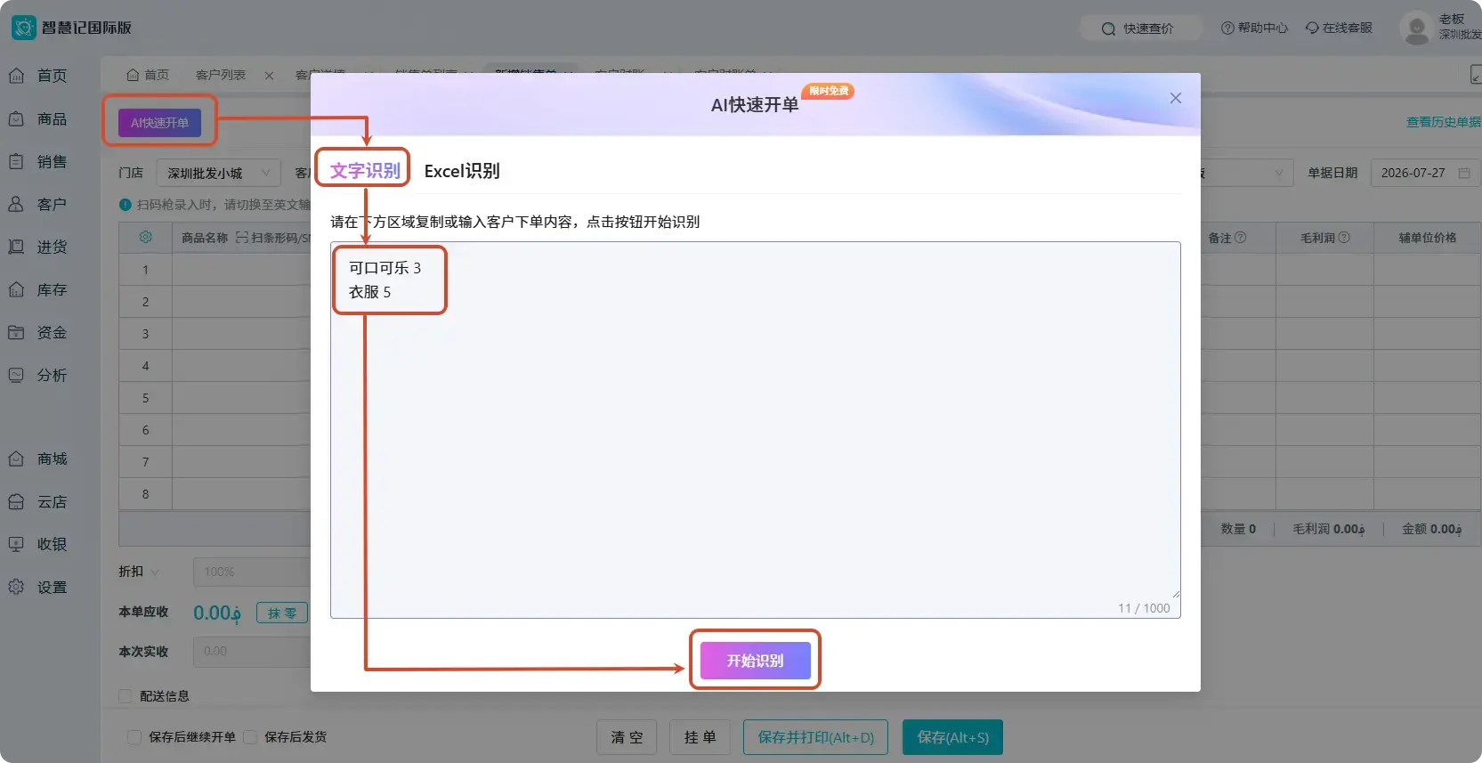Click the calendar icon in 单据日期 field
The height and width of the screenshot is (763, 1482).
click(x=1464, y=173)
